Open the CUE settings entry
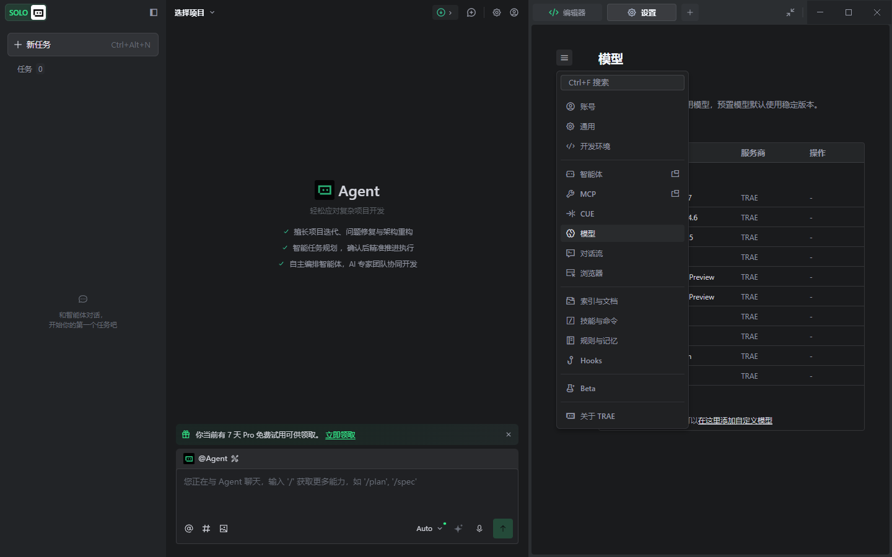 coord(623,214)
